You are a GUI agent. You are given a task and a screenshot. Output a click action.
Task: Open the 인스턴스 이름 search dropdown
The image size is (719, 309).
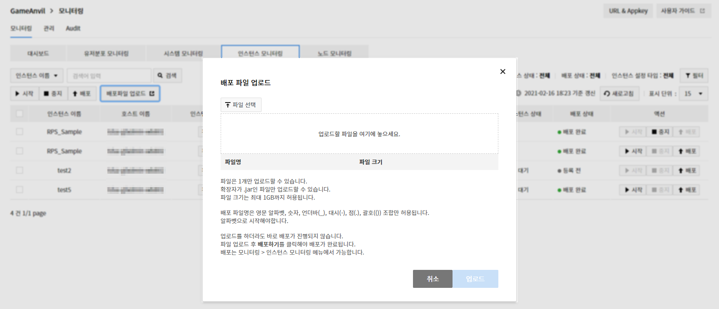[x=37, y=76]
